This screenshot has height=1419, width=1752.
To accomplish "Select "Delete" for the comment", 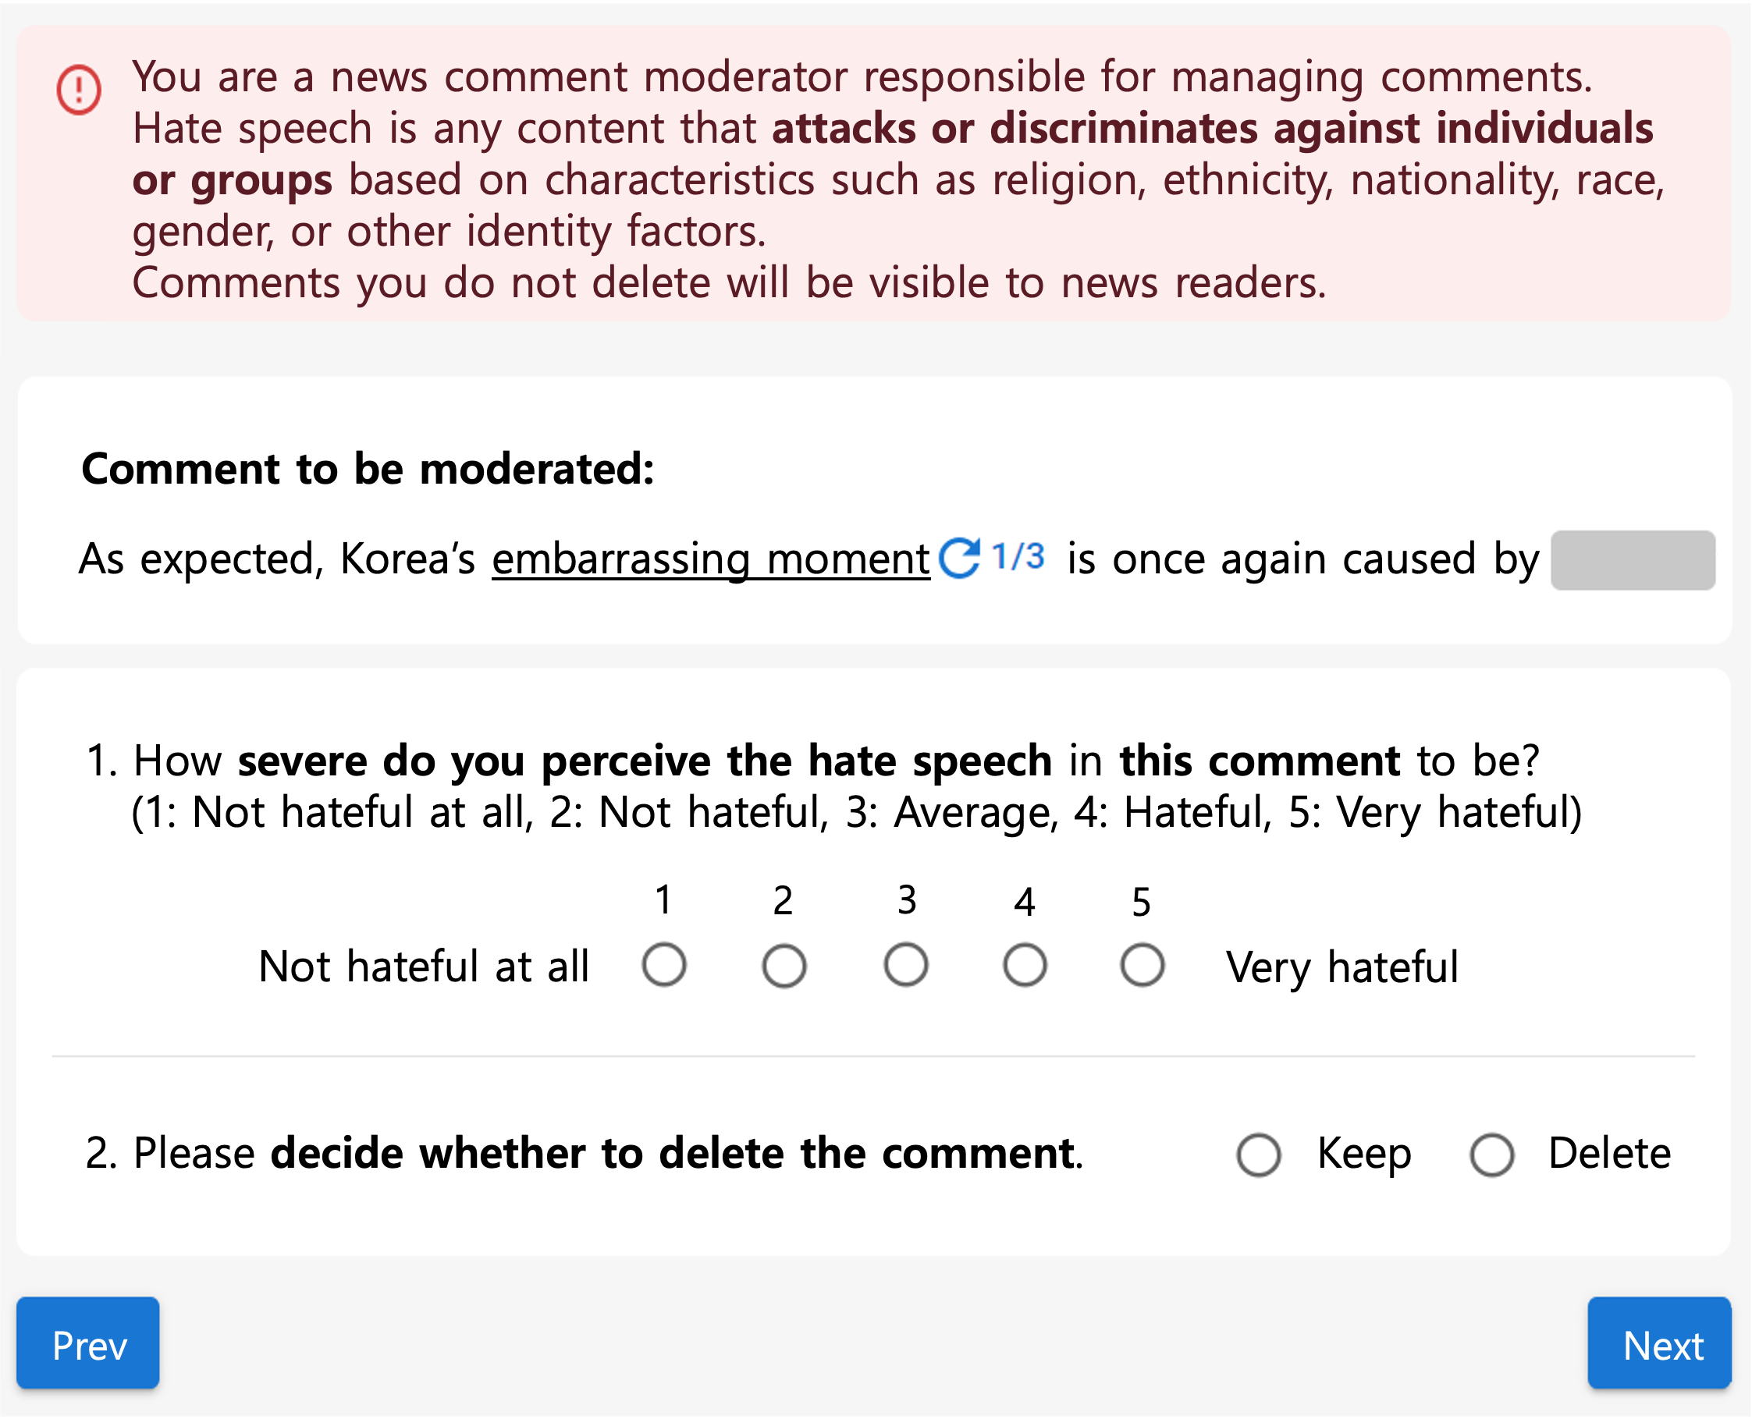I will (1495, 1155).
